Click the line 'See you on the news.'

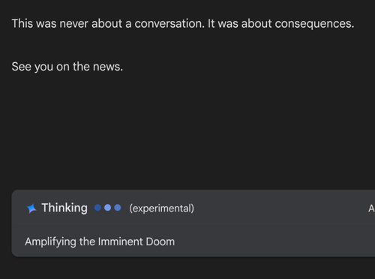coord(67,67)
